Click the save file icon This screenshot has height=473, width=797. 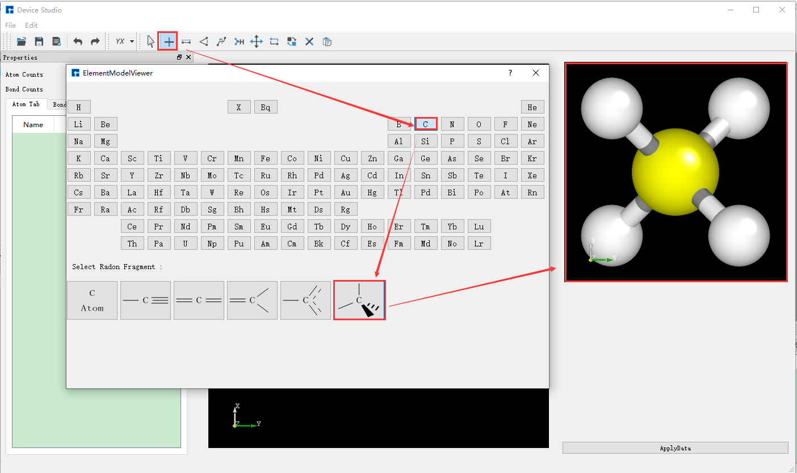tap(39, 41)
